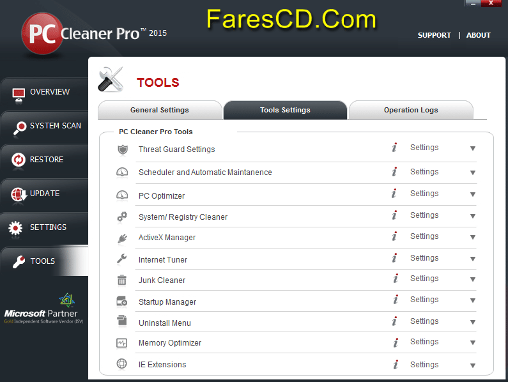
Task: Show info for Startup Manager
Action: tap(396, 300)
